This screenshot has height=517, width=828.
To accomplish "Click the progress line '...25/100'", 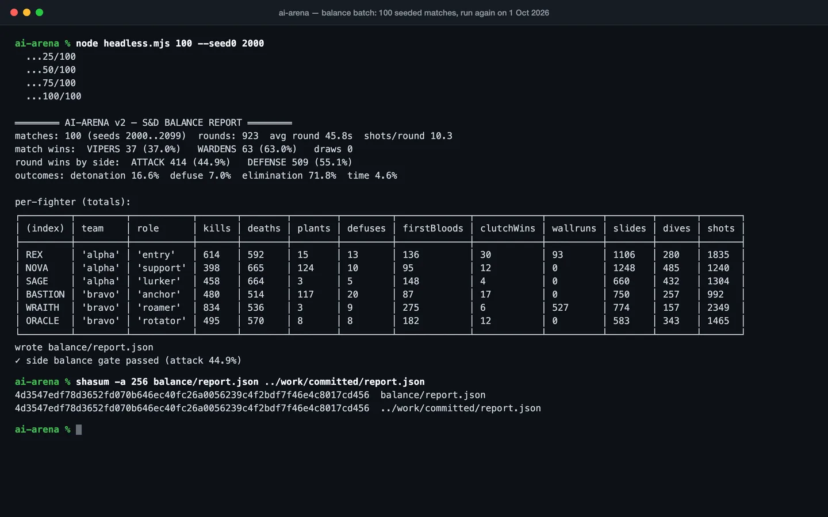I will coord(51,56).
